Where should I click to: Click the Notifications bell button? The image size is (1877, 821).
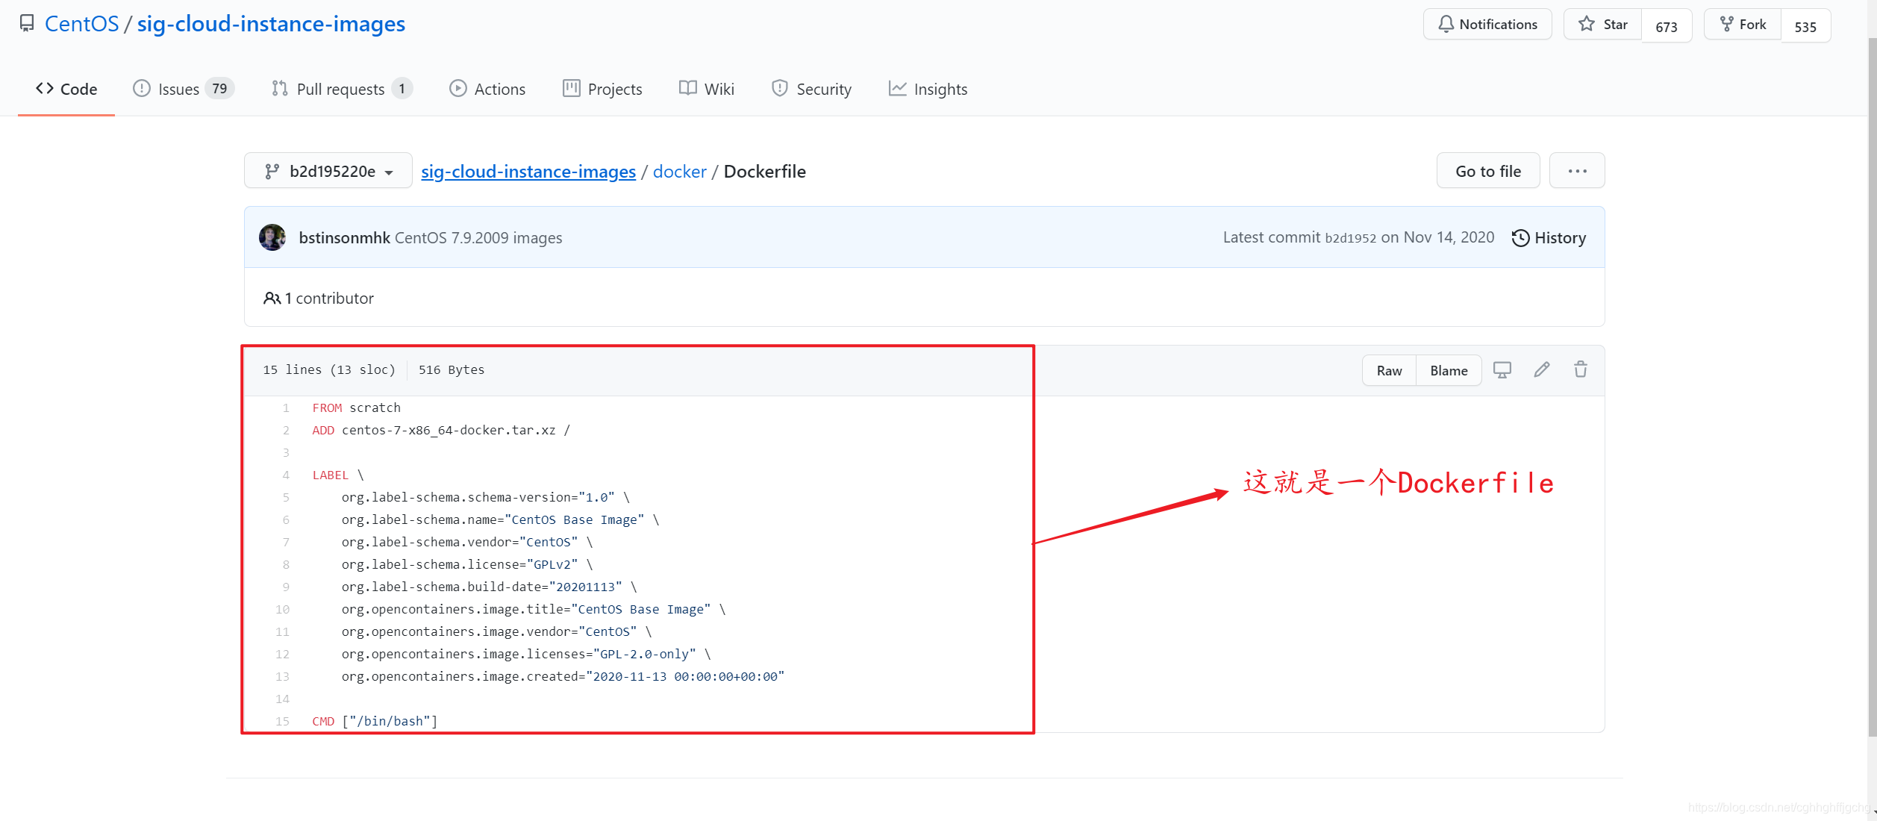pos(1487,25)
